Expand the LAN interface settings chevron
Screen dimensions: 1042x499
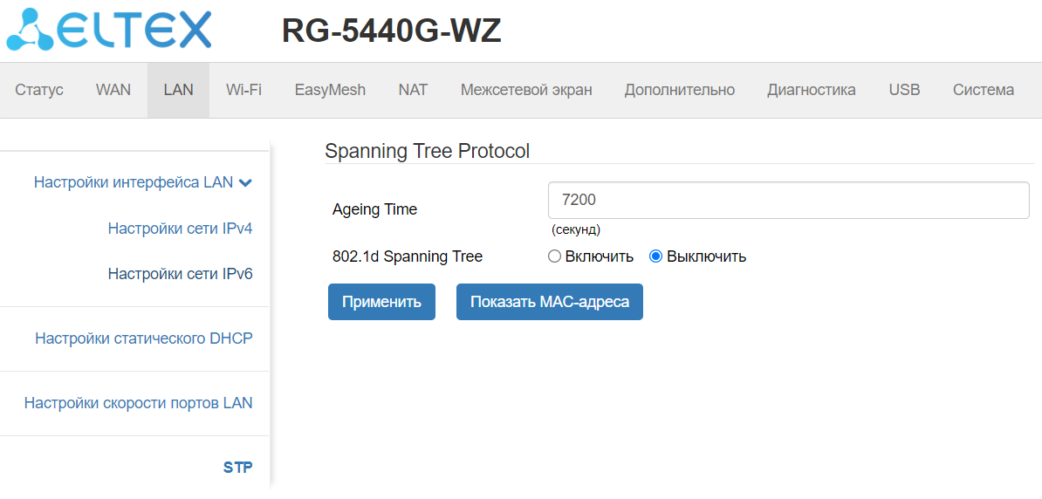245,183
